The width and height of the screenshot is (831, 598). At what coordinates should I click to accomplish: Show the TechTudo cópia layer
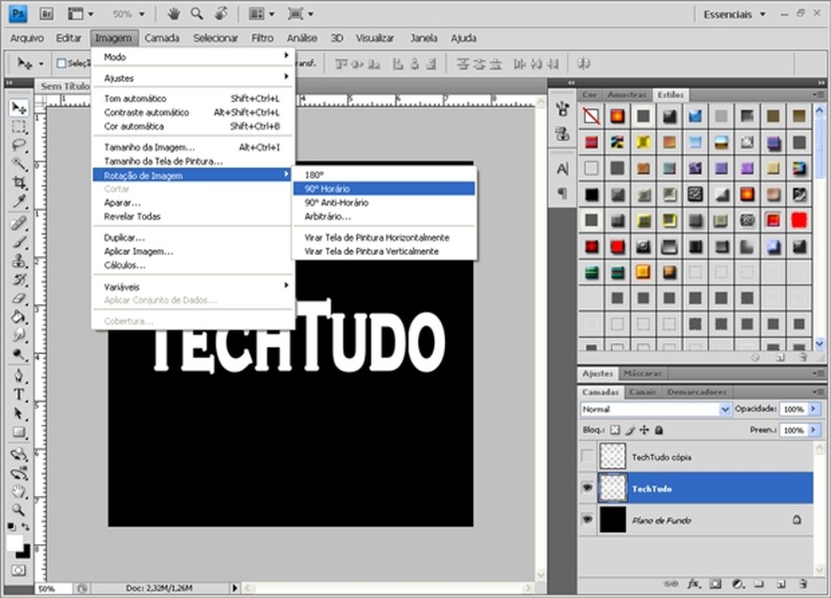587,457
